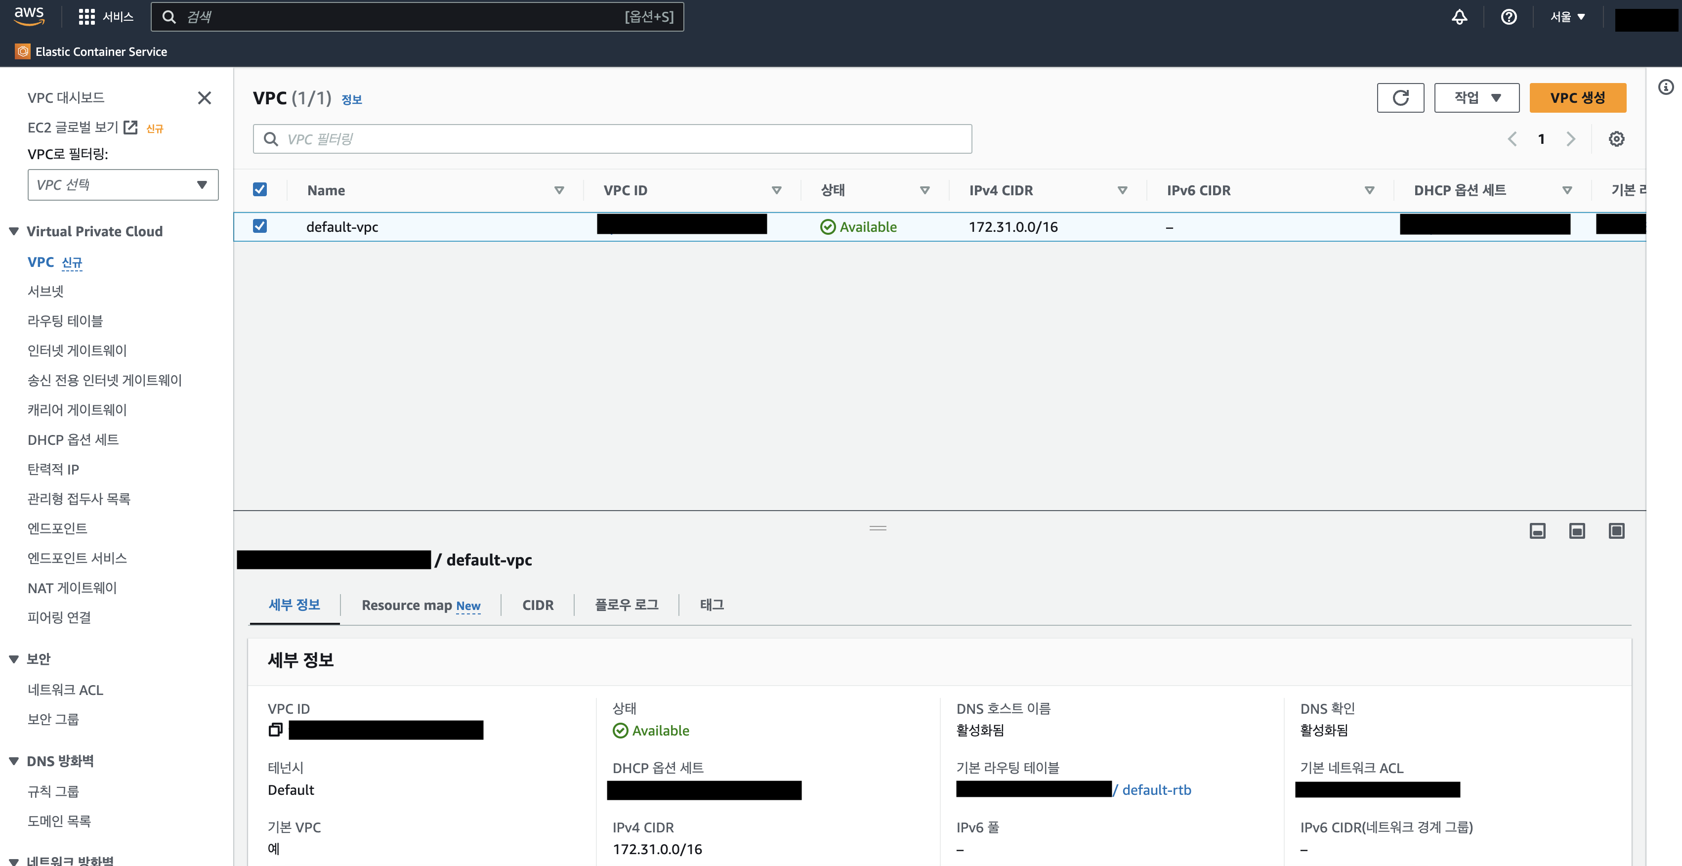Open the table preferences gear icon
The height and width of the screenshot is (866, 1682).
[x=1616, y=139]
